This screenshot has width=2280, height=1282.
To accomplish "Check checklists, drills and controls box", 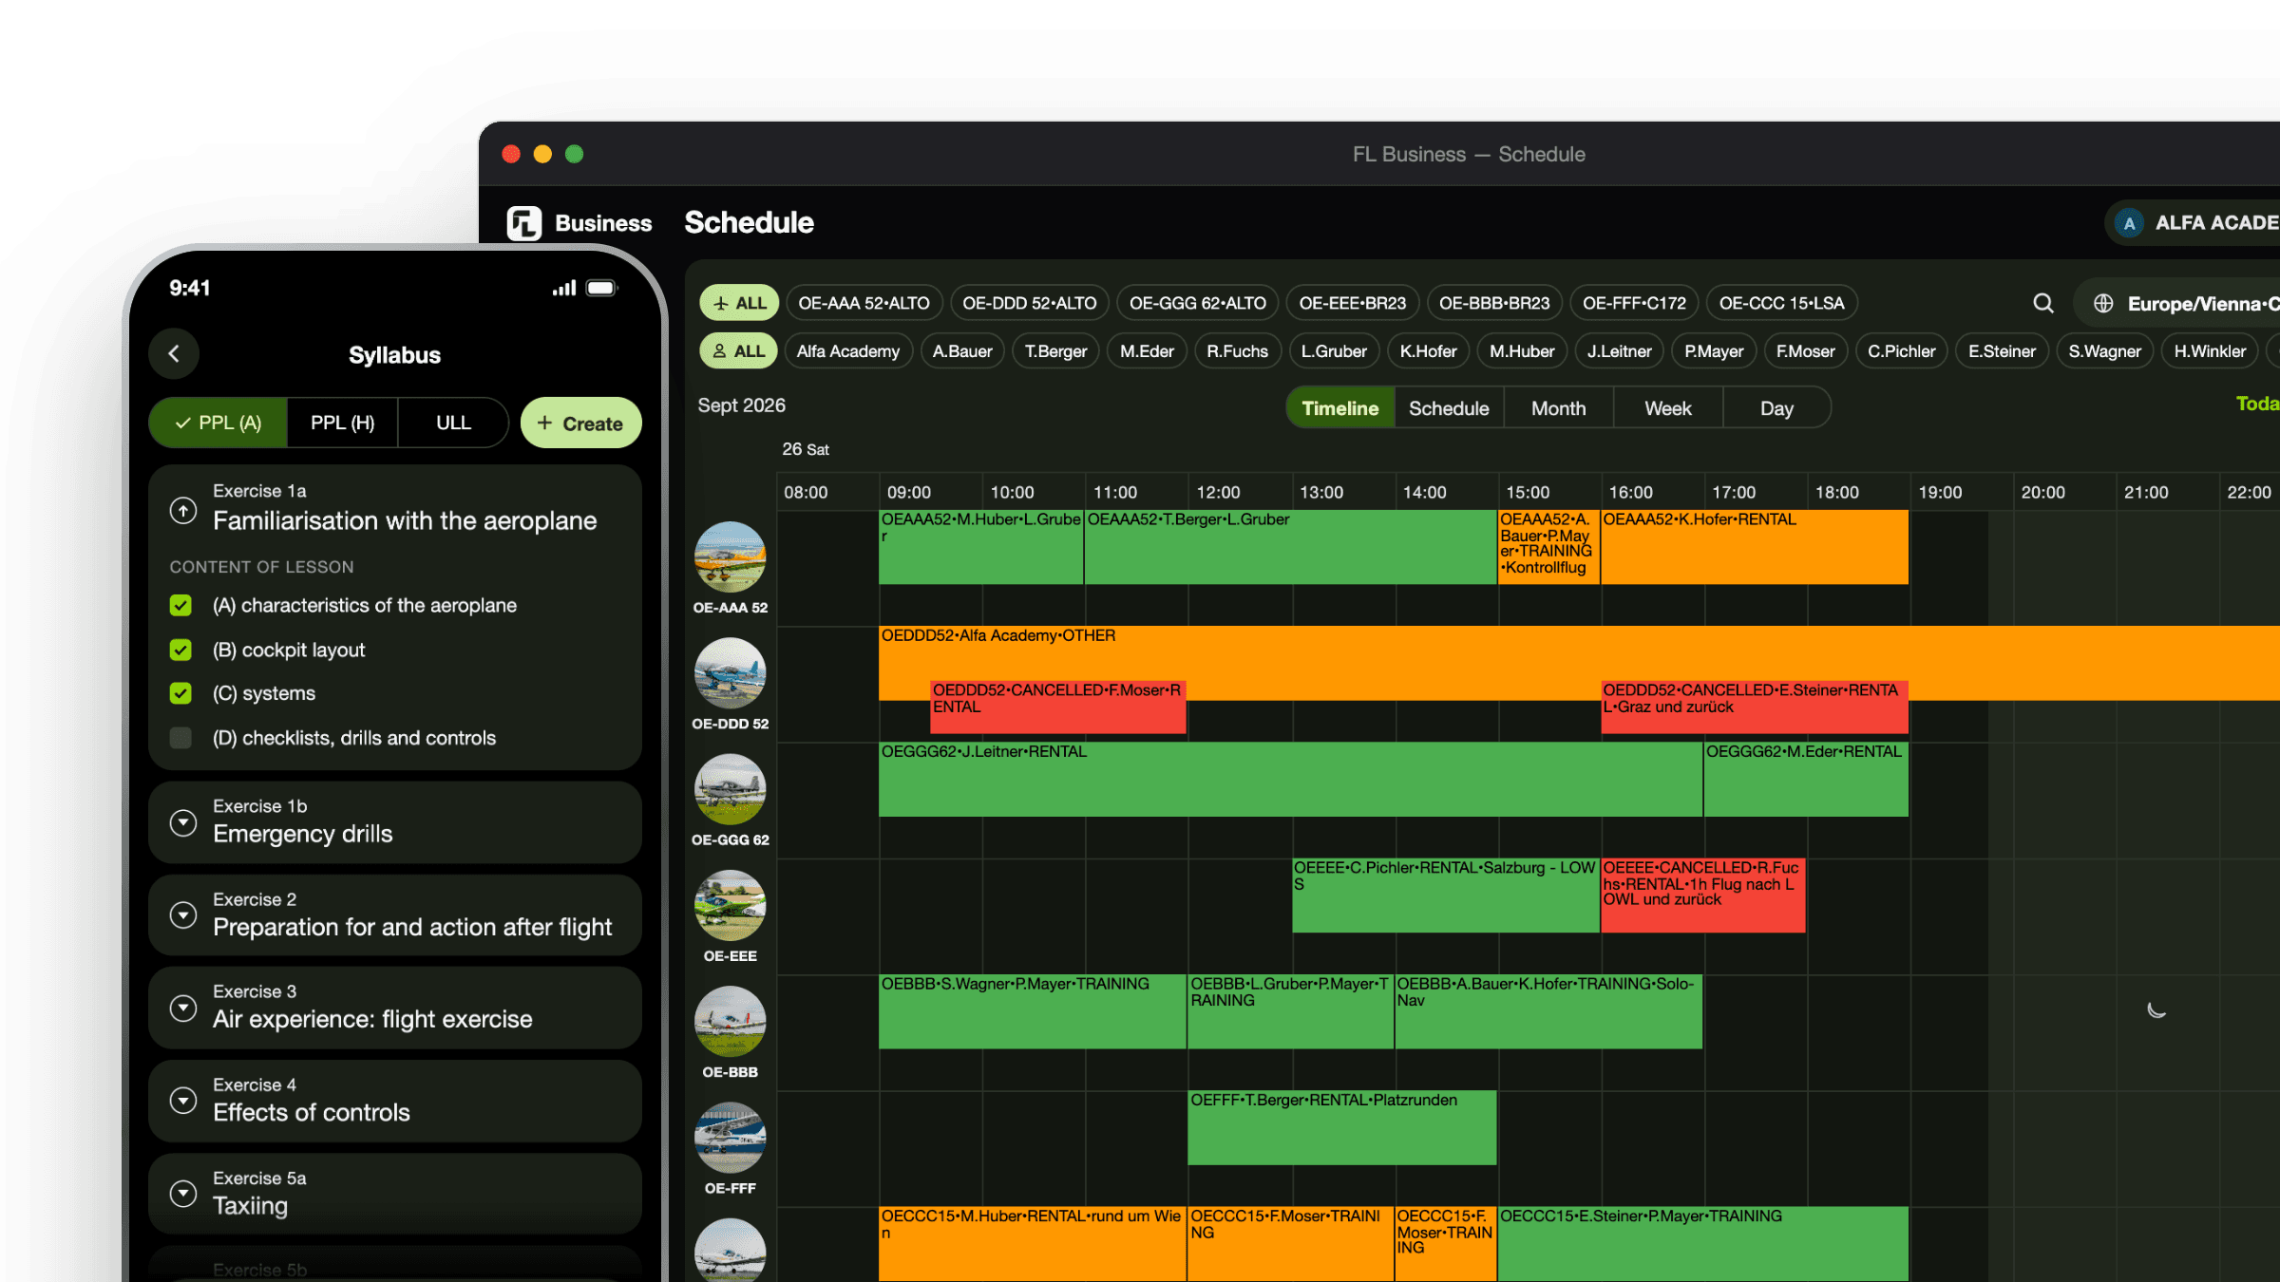I will pyautogui.click(x=180, y=738).
